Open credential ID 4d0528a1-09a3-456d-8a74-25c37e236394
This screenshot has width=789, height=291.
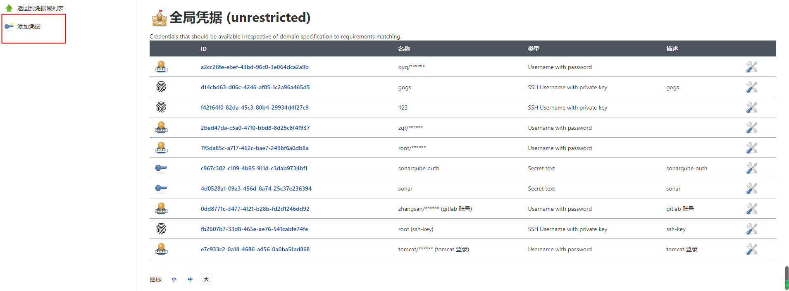coord(256,188)
